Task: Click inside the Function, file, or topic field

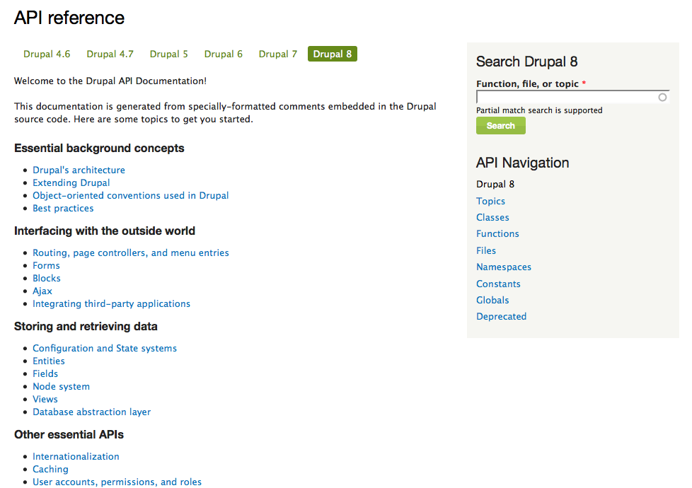Action: [x=566, y=97]
